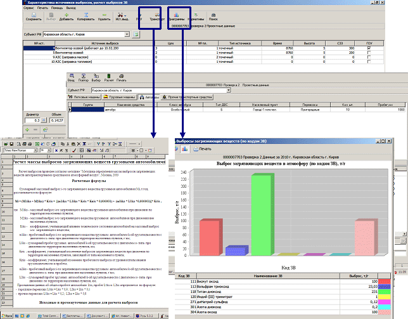
Task: Open the Times New Roman font dropdown
Action: click(36, 151)
